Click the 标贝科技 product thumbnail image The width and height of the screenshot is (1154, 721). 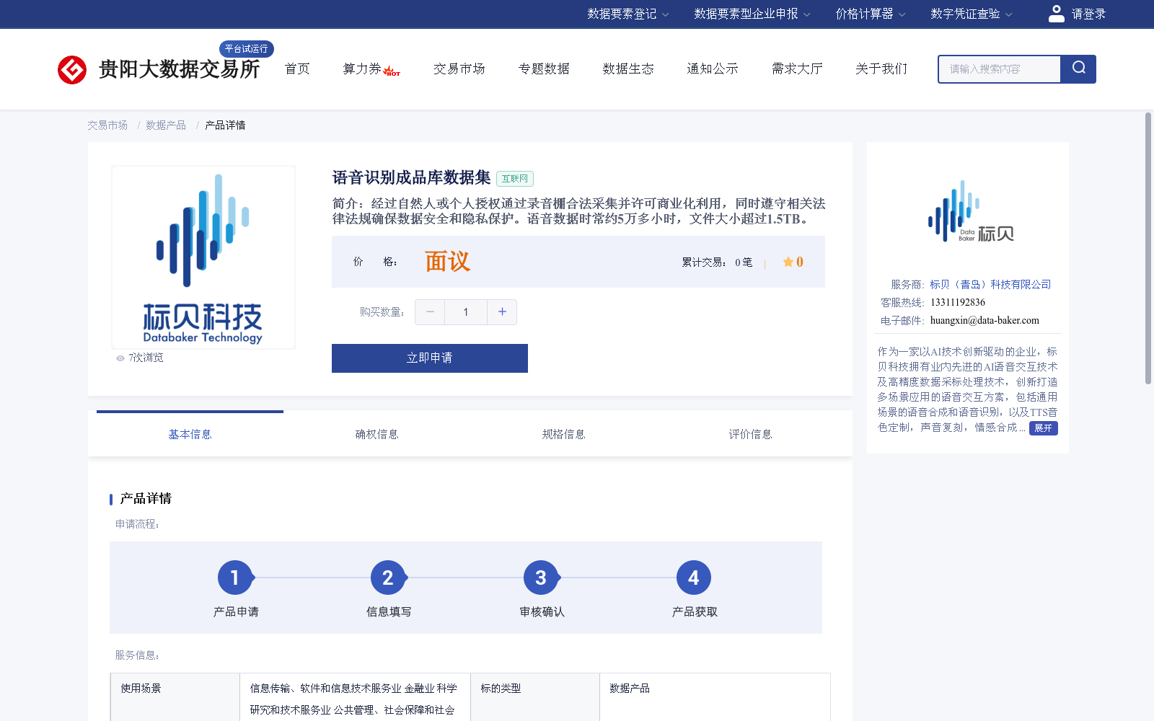(x=203, y=257)
